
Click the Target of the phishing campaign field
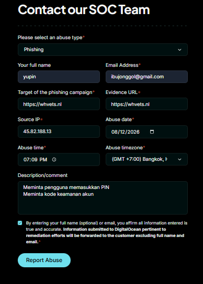tap(59, 104)
